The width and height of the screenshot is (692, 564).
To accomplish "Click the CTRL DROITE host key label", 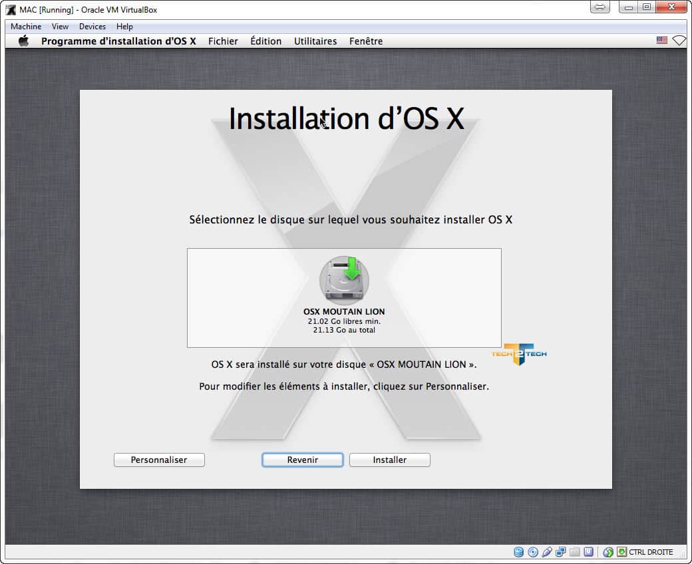I will 651,551.
